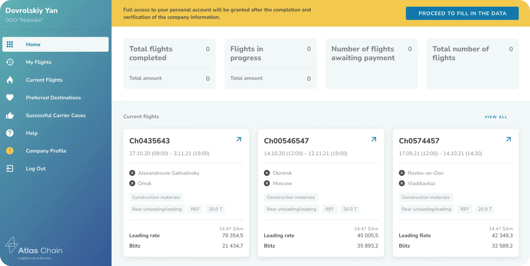Image resolution: width=530 pixels, height=266 pixels.
Task: Click the Flights in progress stat card
Action: 270,64
